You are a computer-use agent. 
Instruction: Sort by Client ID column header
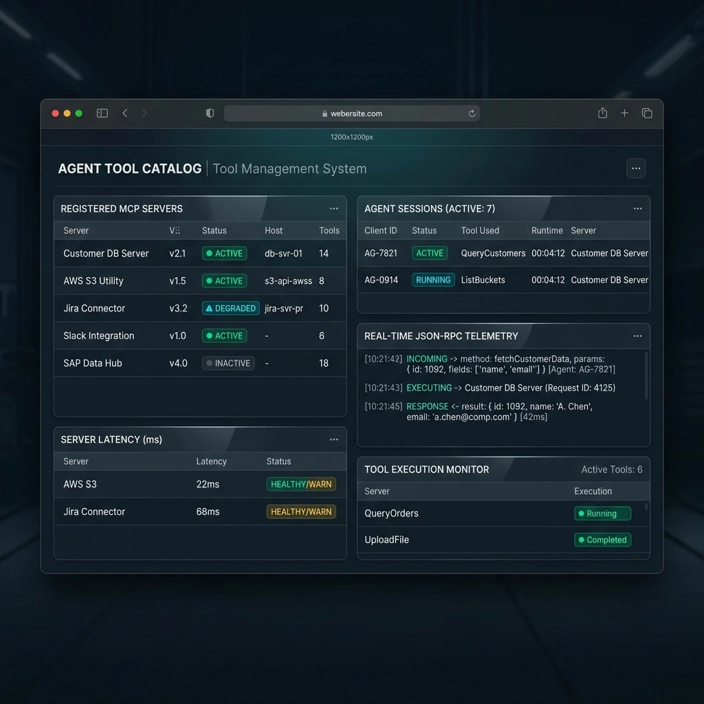(x=381, y=230)
